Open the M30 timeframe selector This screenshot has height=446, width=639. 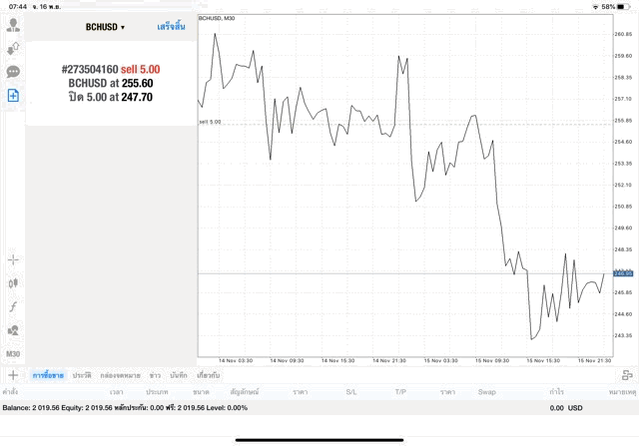pyautogui.click(x=13, y=353)
